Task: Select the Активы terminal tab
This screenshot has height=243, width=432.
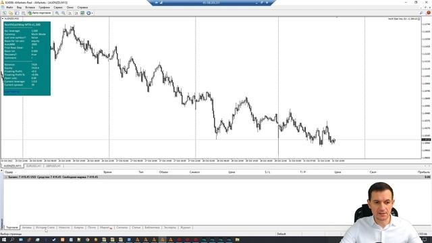Action: click(x=27, y=227)
